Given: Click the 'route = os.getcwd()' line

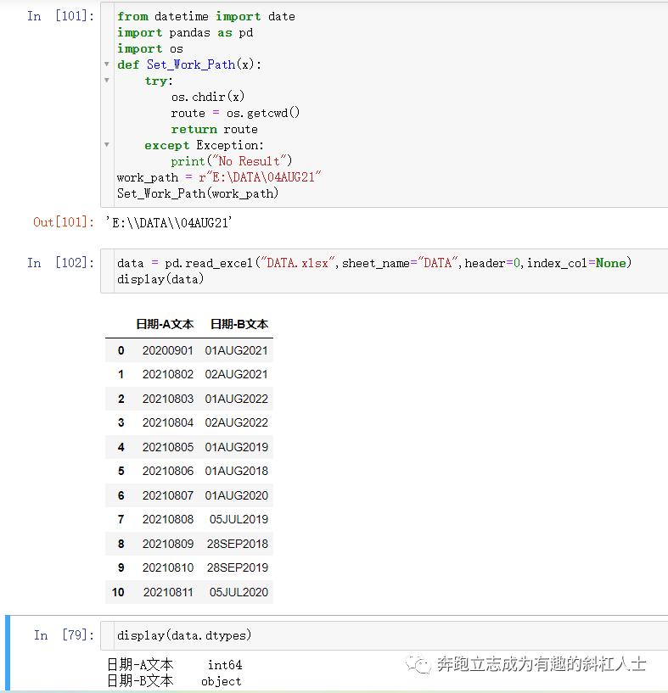Looking at the screenshot, I should pos(235,113).
